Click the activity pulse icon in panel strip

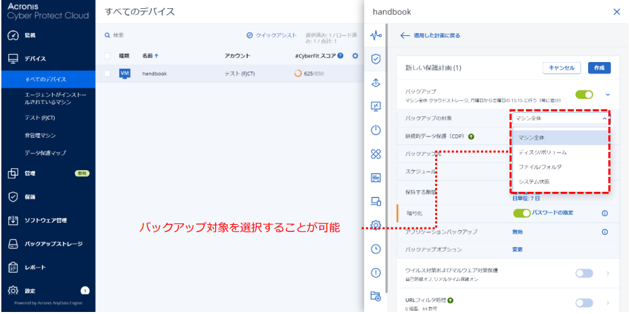tap(376, 35)
